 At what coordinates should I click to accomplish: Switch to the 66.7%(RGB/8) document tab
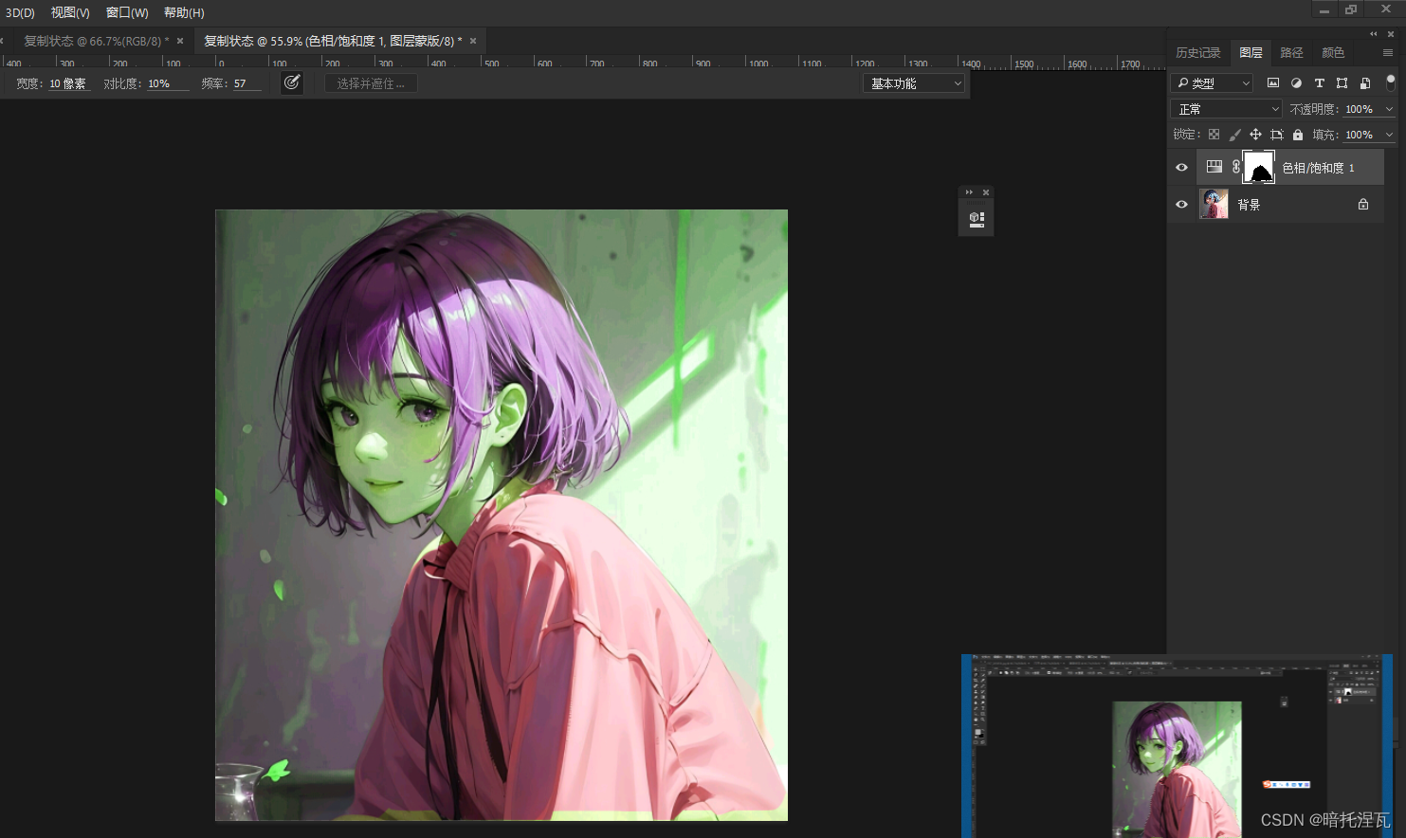96,41
